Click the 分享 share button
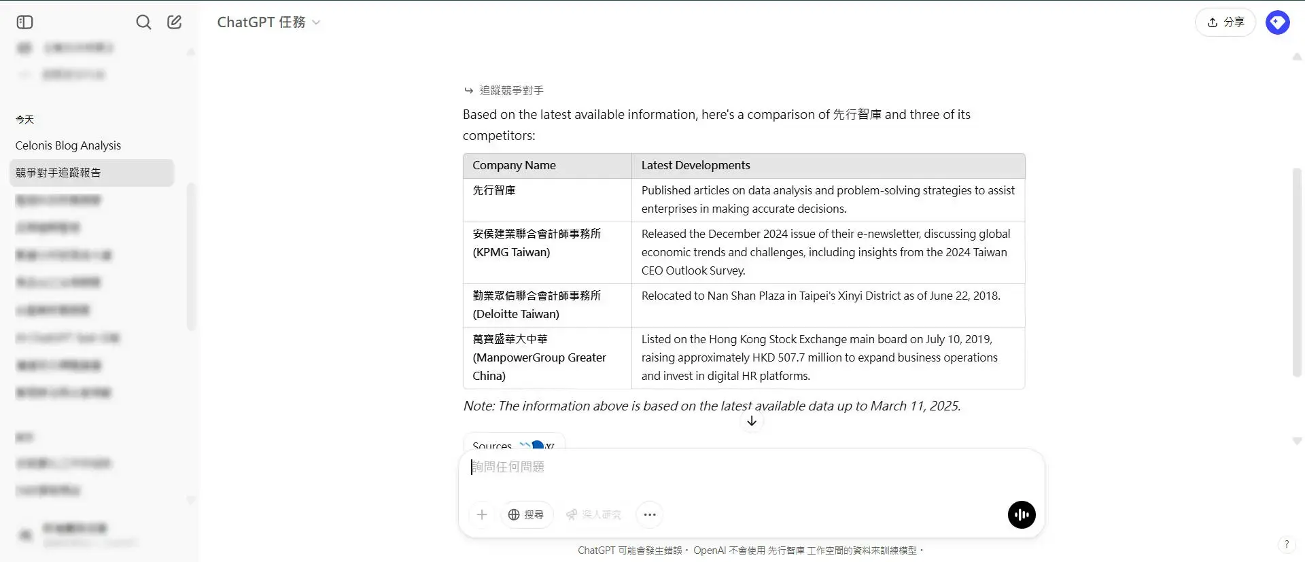 (x=1225, y=22)
